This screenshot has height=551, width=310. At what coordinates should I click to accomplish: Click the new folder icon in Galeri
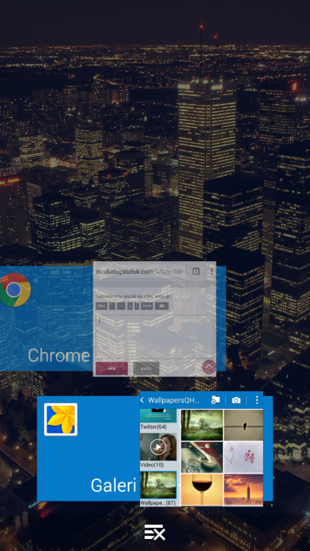pyautogui.click(x=215, y=400)
